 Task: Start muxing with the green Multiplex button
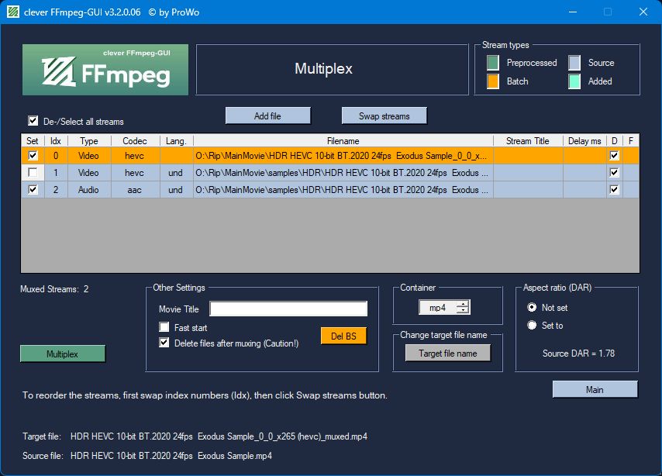click(63, 354)
